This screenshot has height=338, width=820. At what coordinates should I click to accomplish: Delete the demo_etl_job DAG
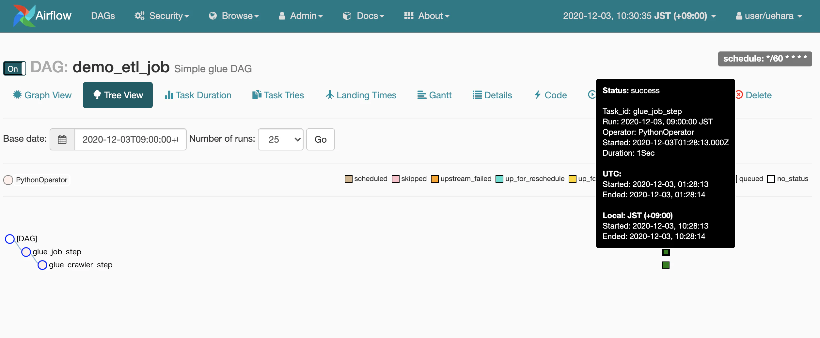[753, 95]
